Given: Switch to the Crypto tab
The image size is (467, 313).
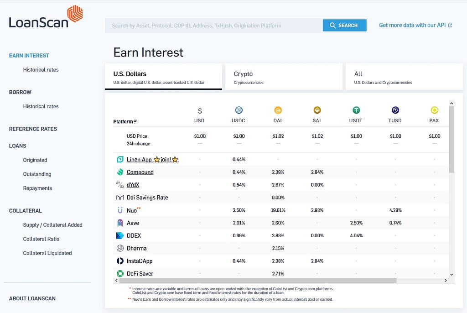Looking at the screenshot, I should 284,77.
